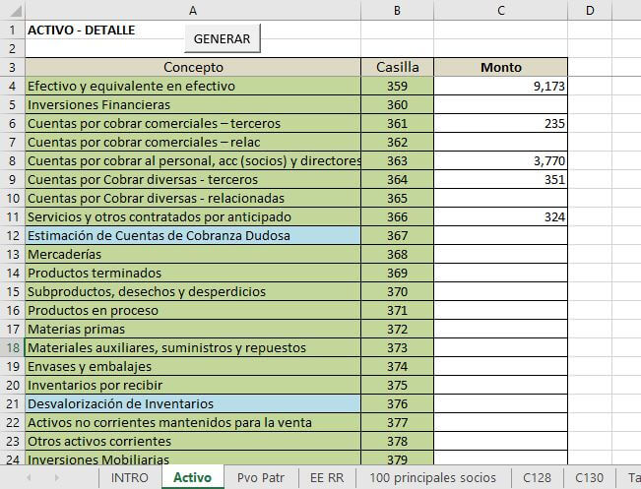Click the GENERAR button
641x489 pixels.
coord(222,38)
